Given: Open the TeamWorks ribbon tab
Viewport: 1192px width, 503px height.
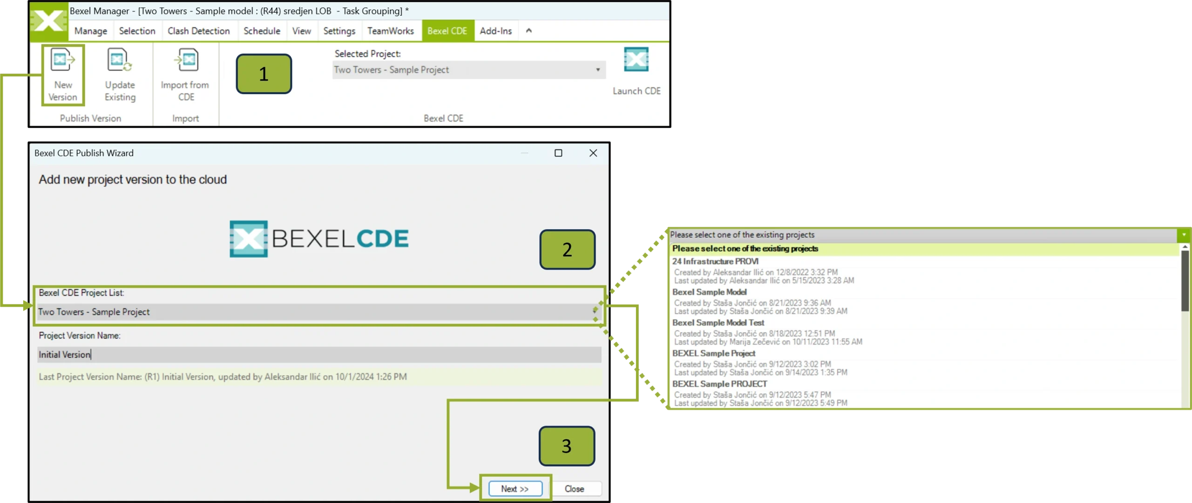Looking at the screenshot, I should tap(390, 31).
